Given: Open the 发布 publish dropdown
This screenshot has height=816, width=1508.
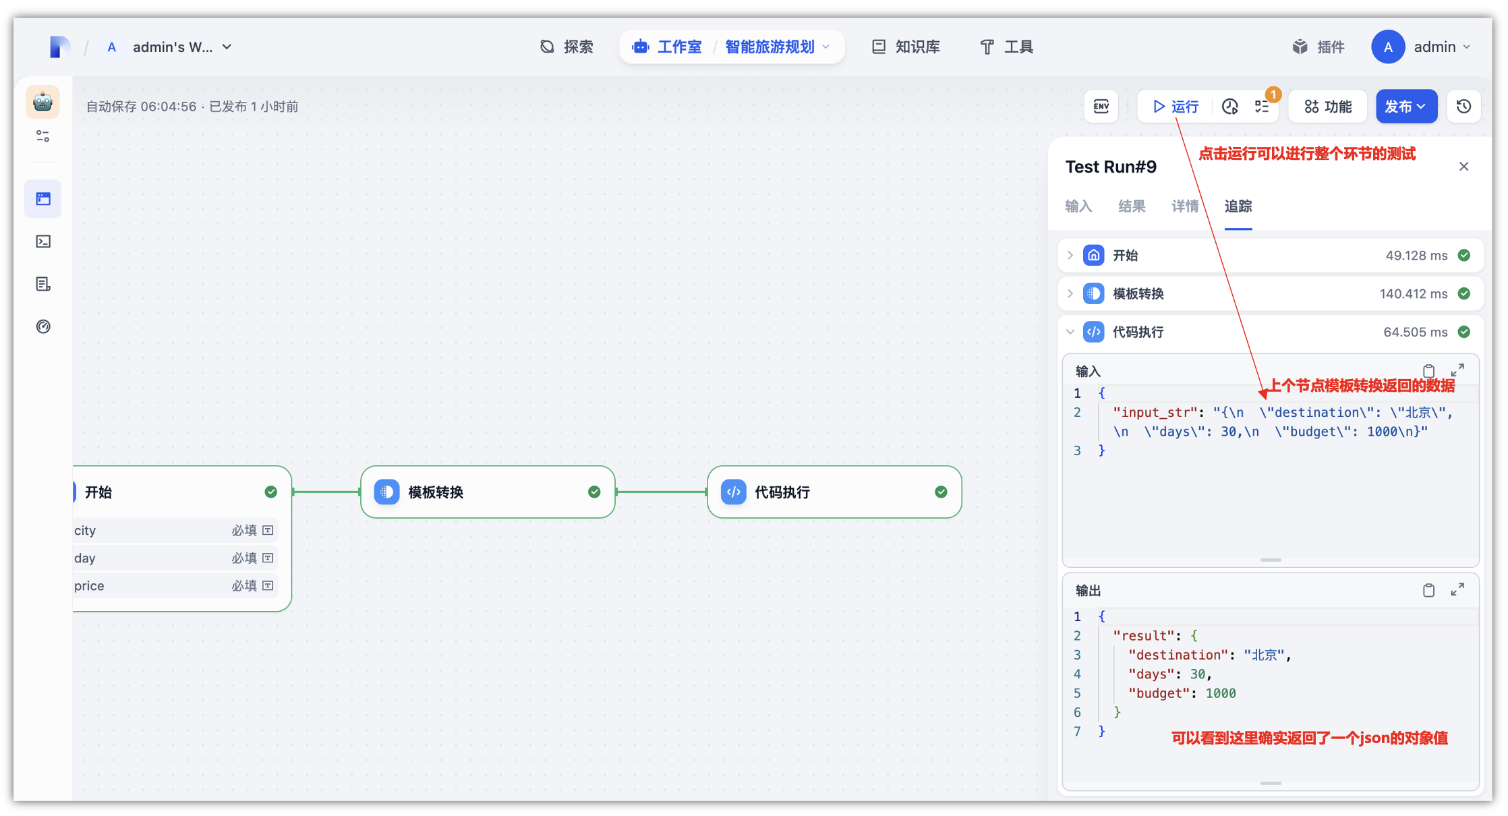Looking at the screenshot, I should pos(1406,107).
